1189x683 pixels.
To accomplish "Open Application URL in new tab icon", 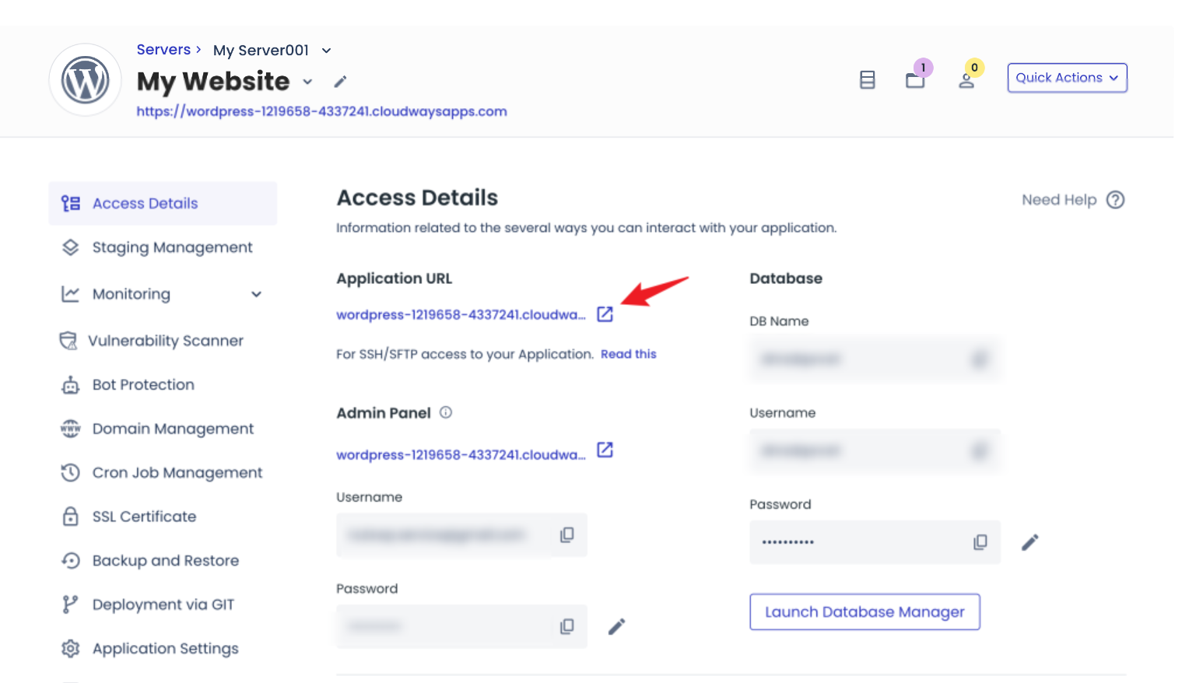I will (x=605, y=314).
